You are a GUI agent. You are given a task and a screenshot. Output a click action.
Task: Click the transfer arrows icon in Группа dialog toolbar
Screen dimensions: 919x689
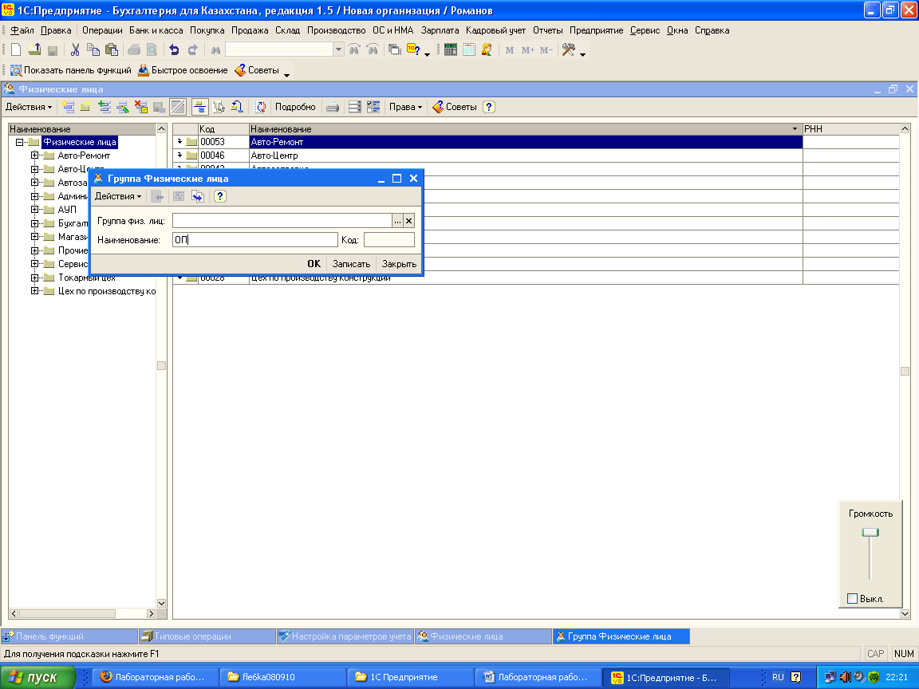point(198,196)
